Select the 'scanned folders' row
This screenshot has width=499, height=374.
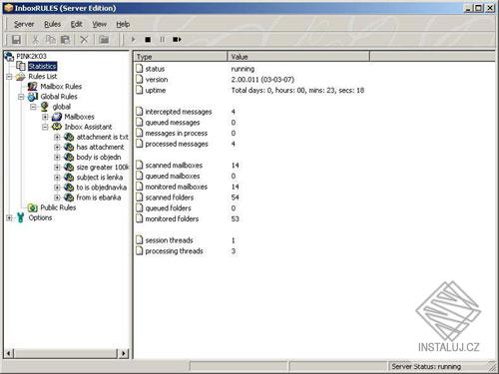[170, 197]
